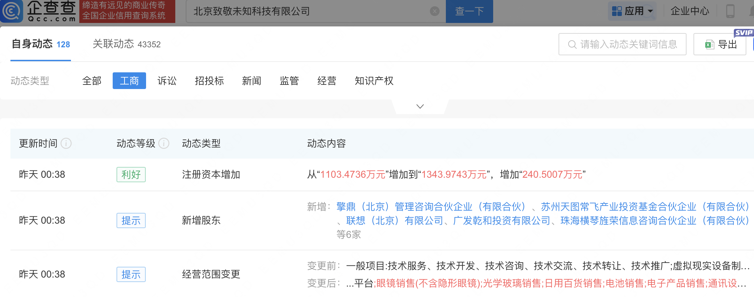Image resolution: width=754 pixels, height=297 pixels.
Task: Click info icon next to 更新时间
Action: tap(66, 143)
